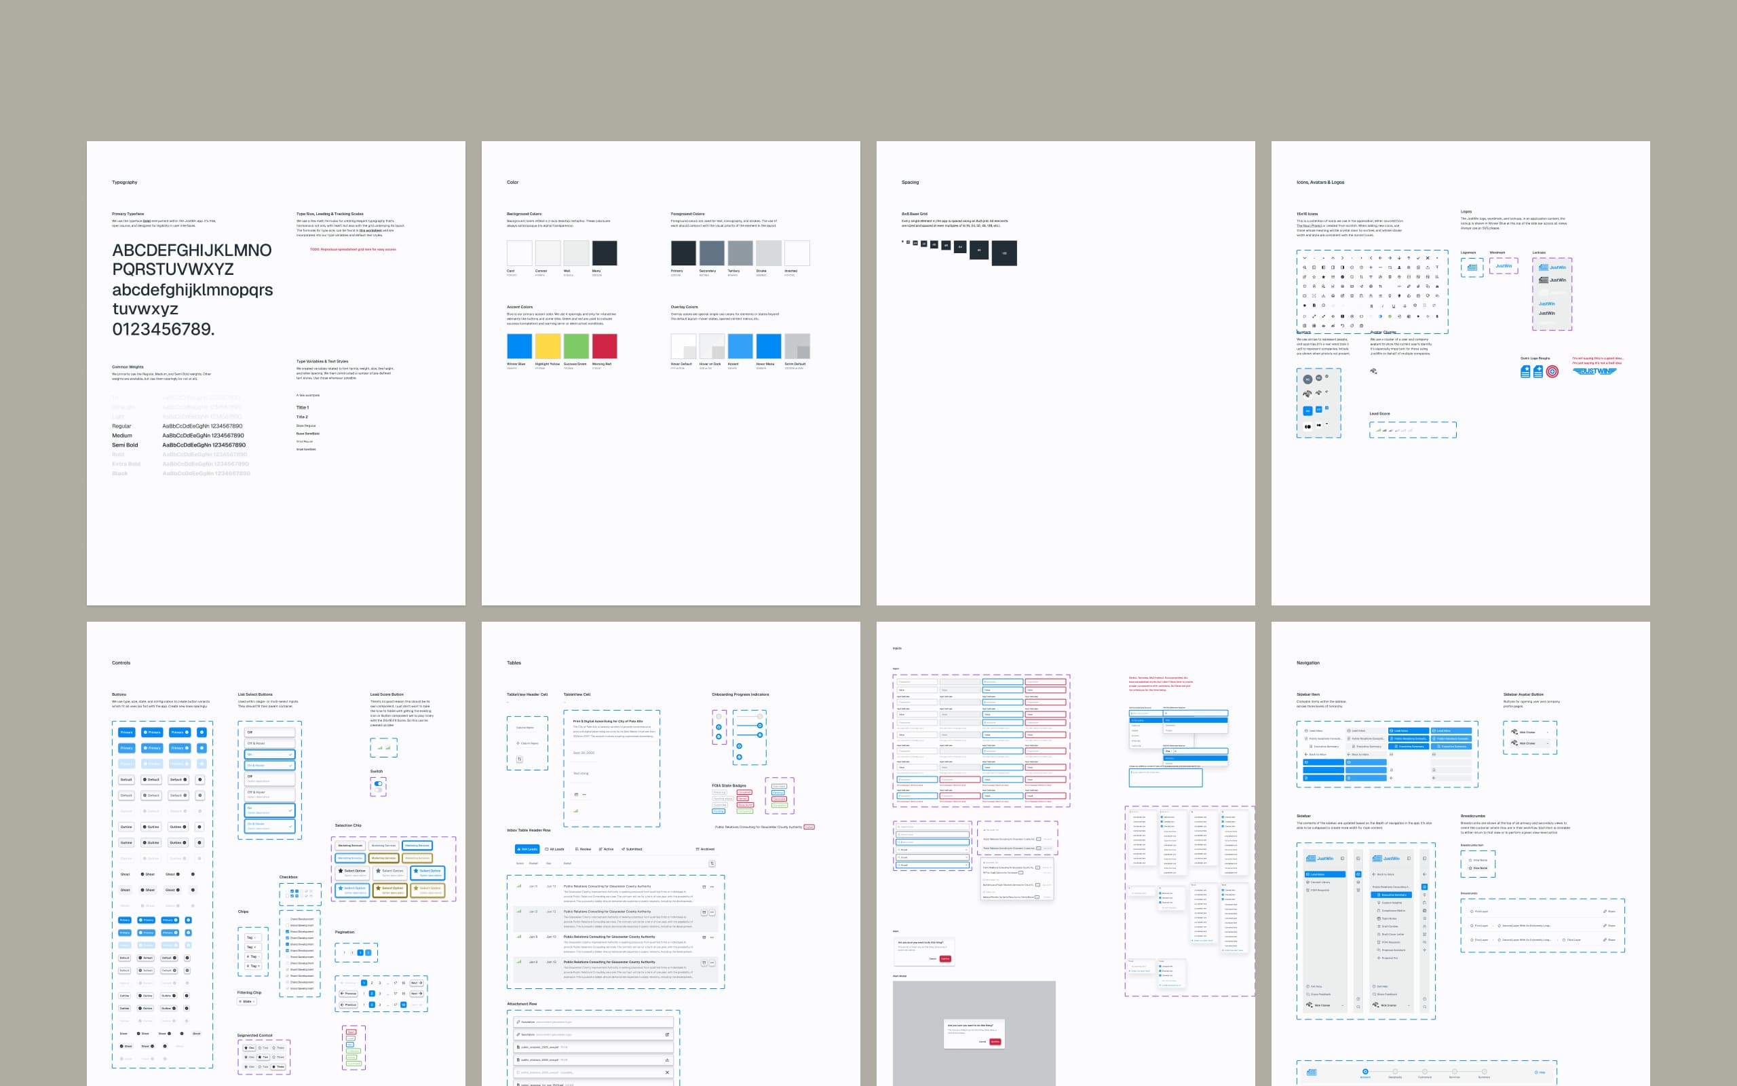Open the State filtering chip dropdown

click(247, 1002)
